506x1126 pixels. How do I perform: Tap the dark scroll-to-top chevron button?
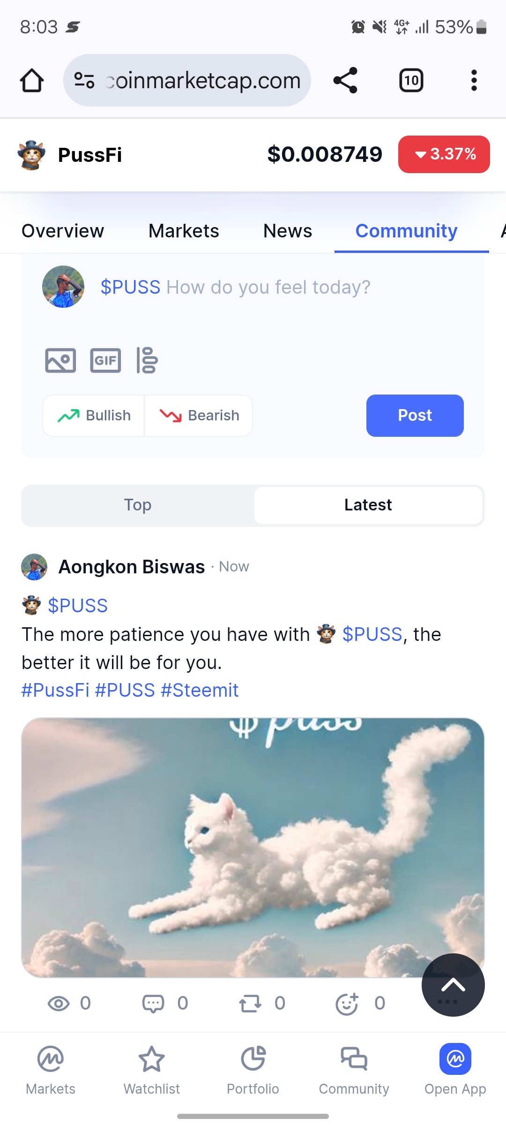point(453,985)
